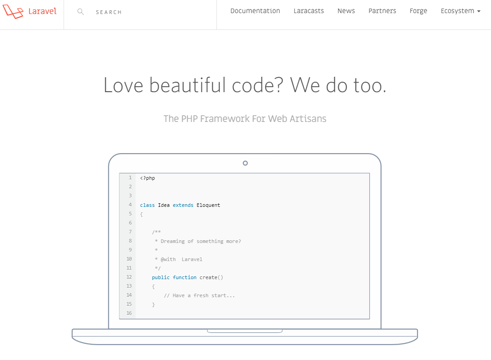Click the laptop webcam circle icon

245,163
